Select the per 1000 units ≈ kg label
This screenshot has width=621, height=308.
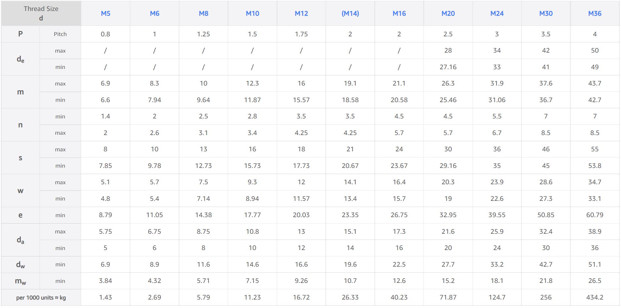41,298
